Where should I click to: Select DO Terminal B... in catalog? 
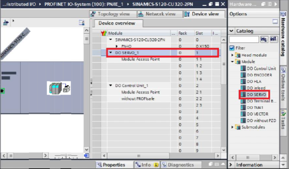(x=262, y=101)
